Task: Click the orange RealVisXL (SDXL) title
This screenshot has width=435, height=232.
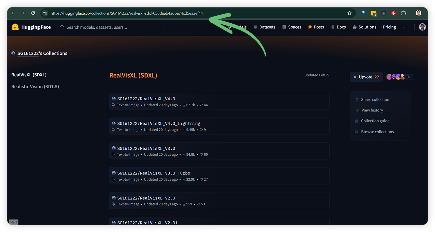Action: pos(133,75)
